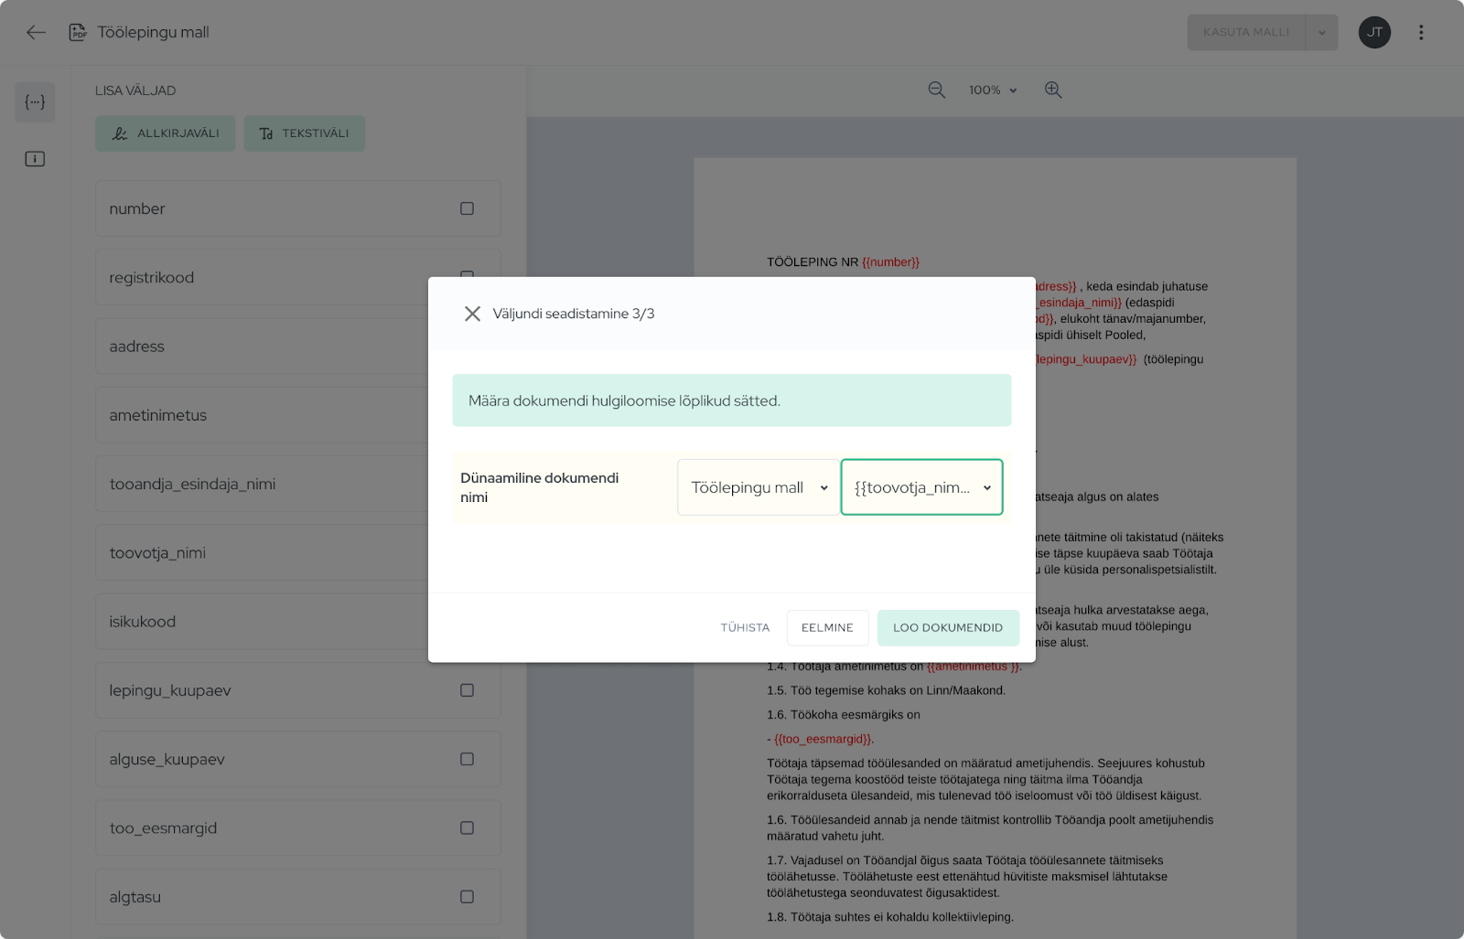1464x939 pixels.
Task: Open the template fields curly-braces panel
Action: coord(35,102)
